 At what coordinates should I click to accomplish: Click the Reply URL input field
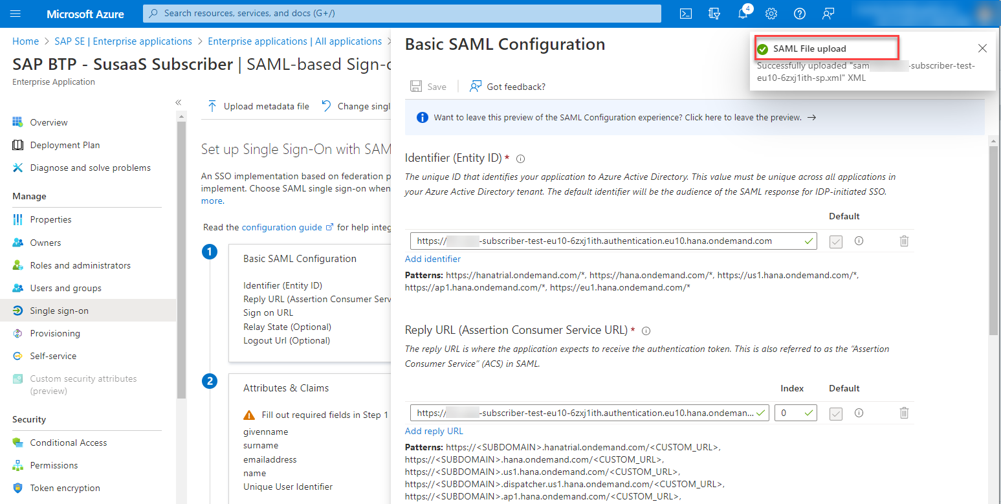589,413
